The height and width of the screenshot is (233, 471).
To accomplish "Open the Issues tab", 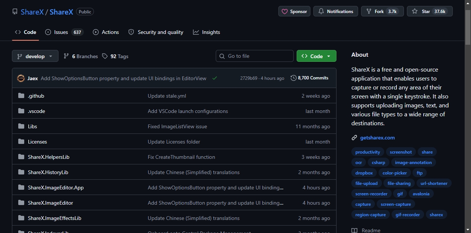I will pyautogui.click(x=64, y=32).
